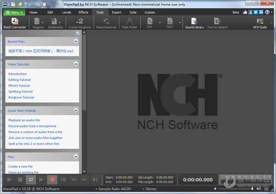This screenshot has width=276, height=194.
Task: Collapse the Video Tutorials section
Action: [x=75, y=64]
